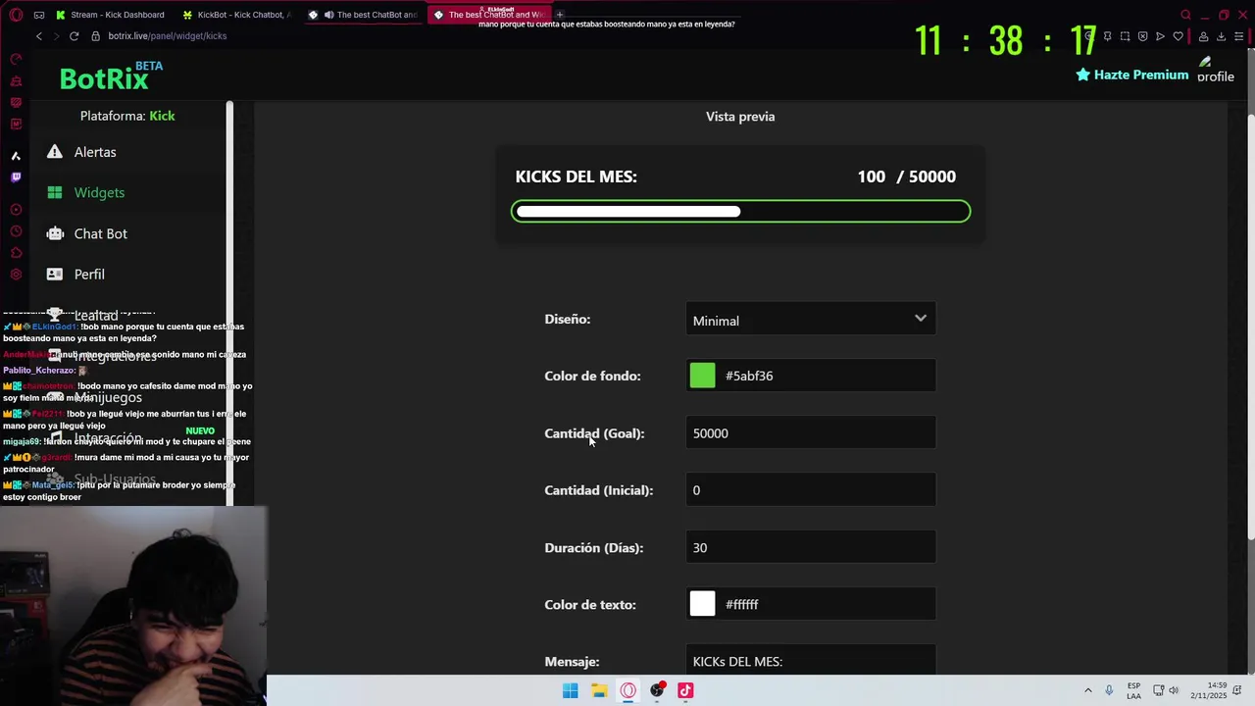Open Twitch in the Opera sidebar
The image size is (1255, 706).
(16, 177)
